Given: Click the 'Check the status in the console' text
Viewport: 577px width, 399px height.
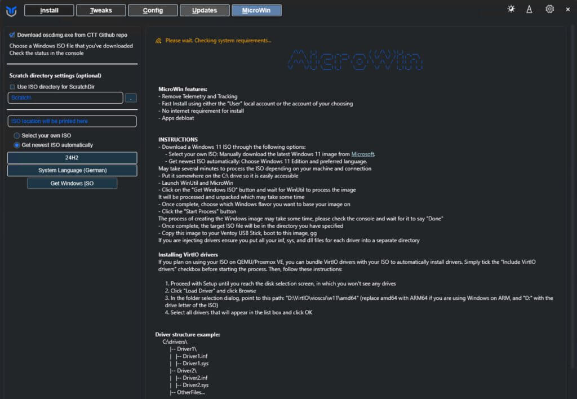Looking at the screenshot, I should [46, 53].
